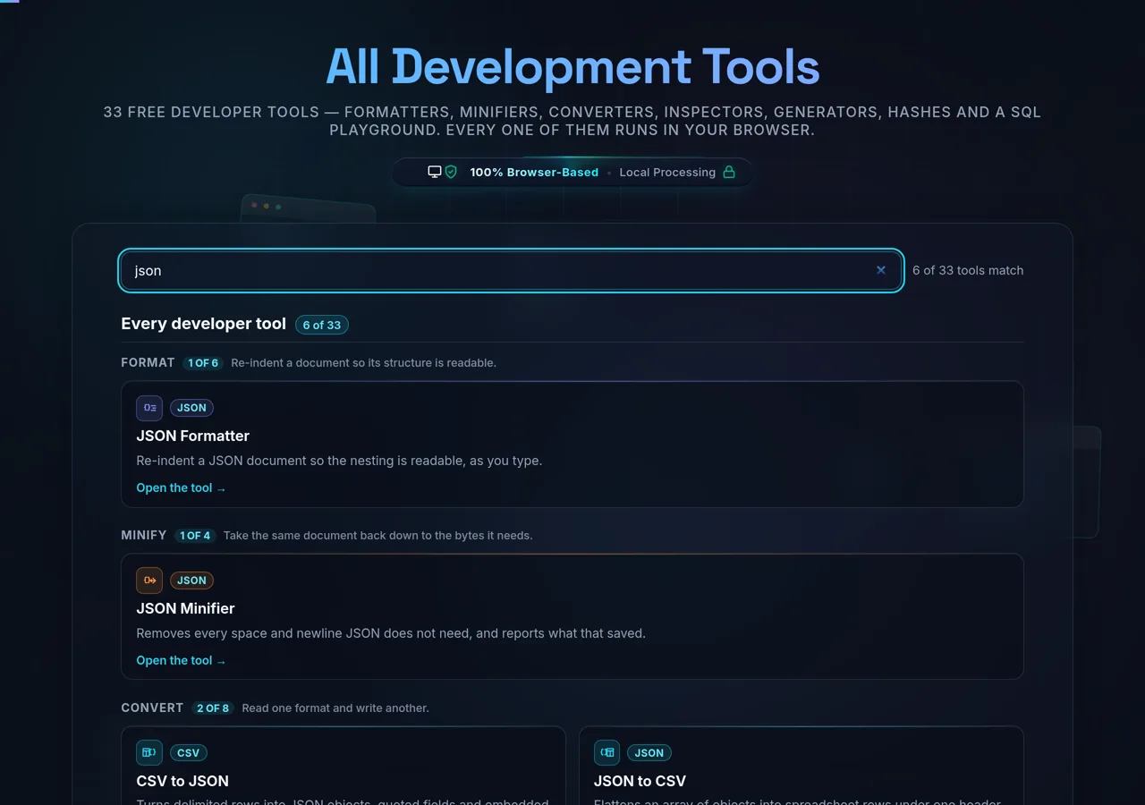Open the tool link under JSON Minifier
The height and width of the screenshot is (805, 1145).
click(x=181, y=661)
